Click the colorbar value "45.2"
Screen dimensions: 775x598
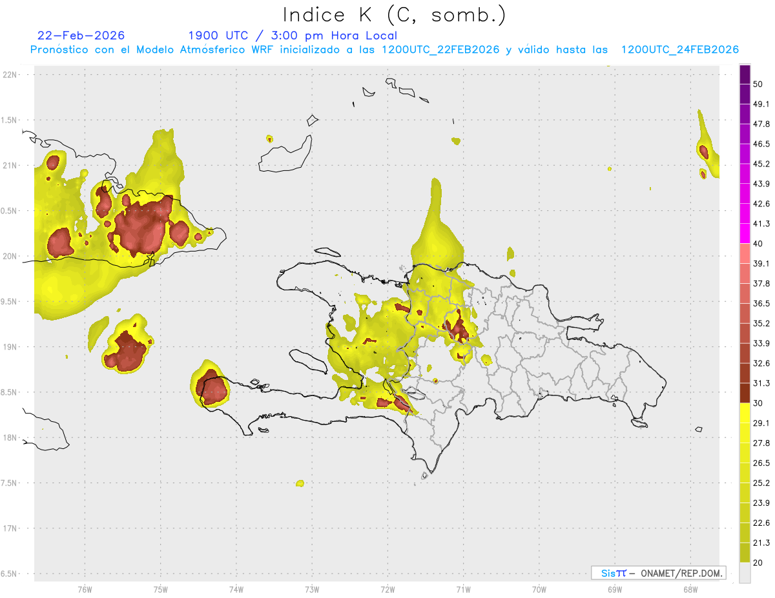pyautogui.click(x=761, y=164)
